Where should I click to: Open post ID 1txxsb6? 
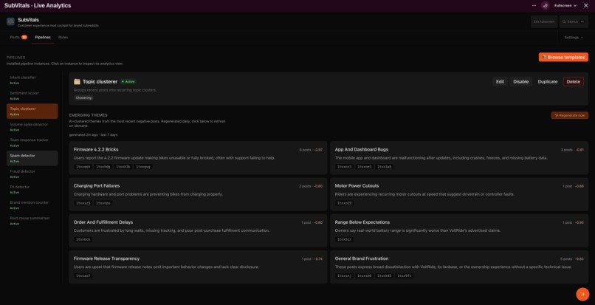[364, 275]
